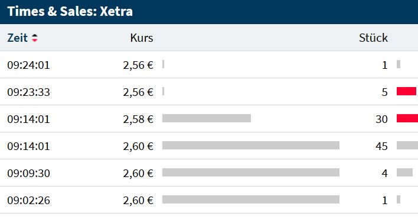Image resolution: width=418 pixels, height=220 pixels.
Task: Select the 09:23:33 trade time
Action: pos(28,92)
